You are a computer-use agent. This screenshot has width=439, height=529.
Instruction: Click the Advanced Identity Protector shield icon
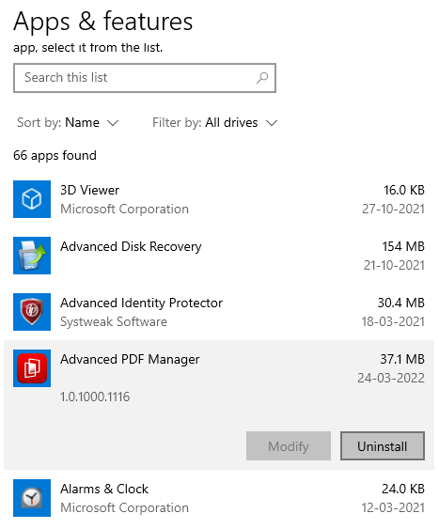tap(32, 312)
